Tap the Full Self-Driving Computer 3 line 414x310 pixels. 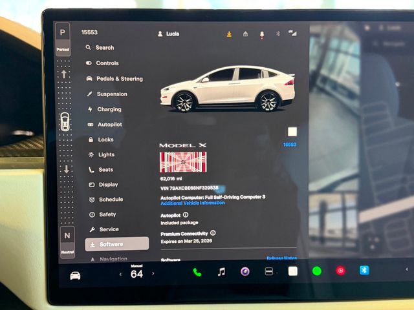(213, 197)
